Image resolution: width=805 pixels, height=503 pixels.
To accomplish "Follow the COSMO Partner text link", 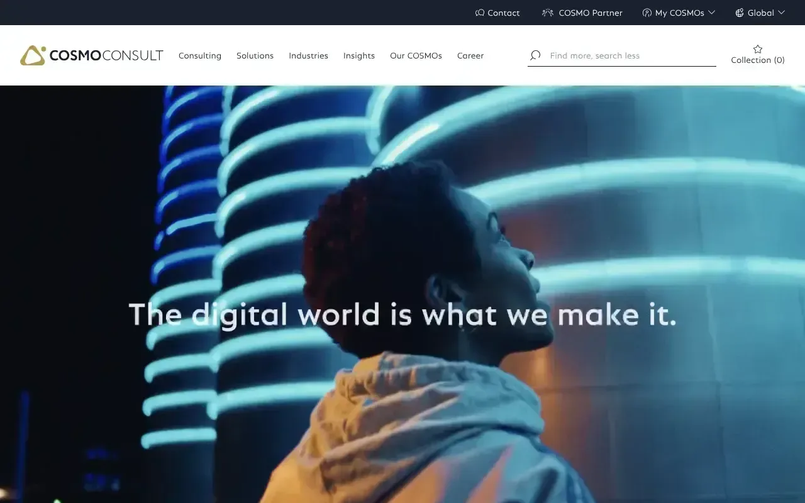I will (591, 13).
